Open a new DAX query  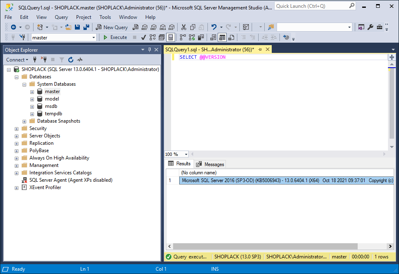tap(172, 27)
